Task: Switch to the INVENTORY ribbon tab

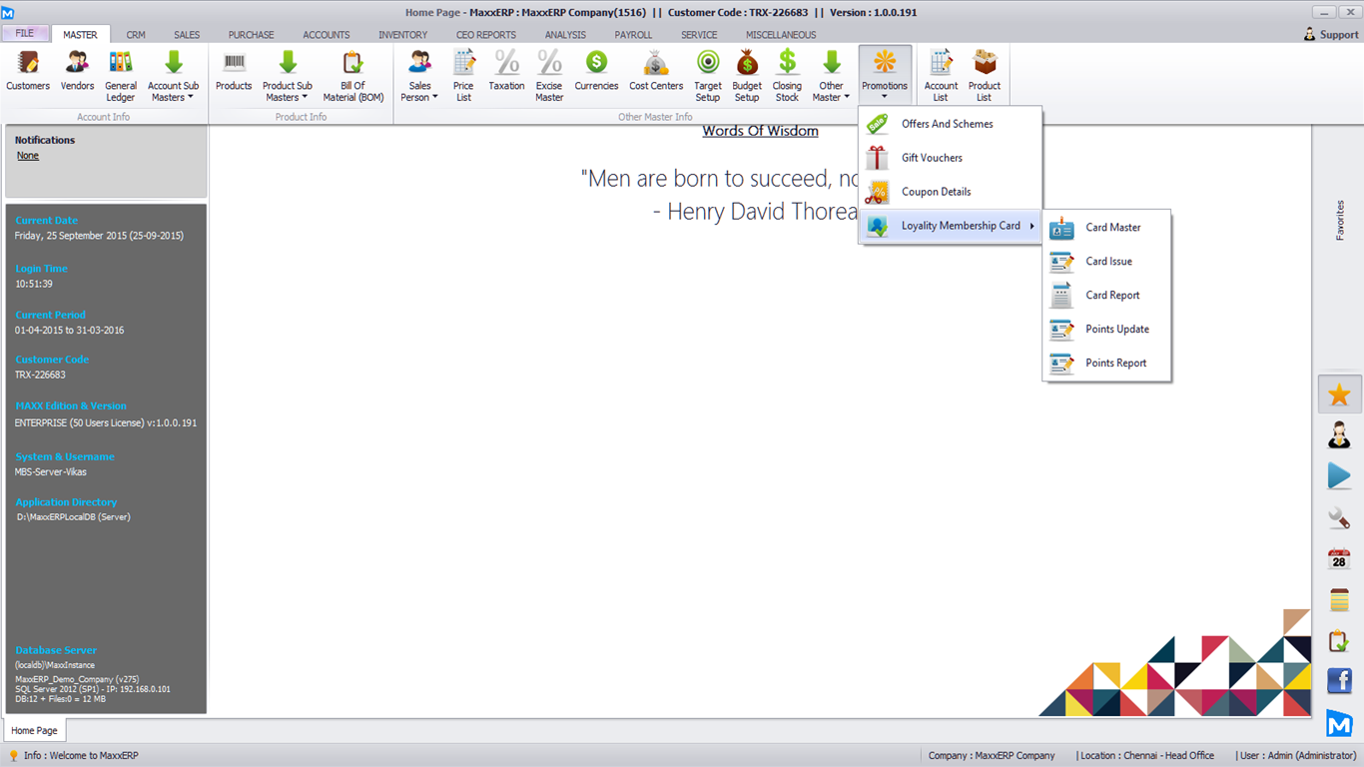Action: tap(402, 35)
